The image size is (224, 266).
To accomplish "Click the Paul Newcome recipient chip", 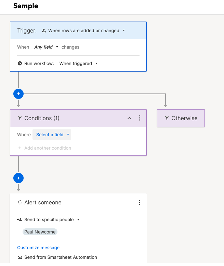I will (40, 232).
